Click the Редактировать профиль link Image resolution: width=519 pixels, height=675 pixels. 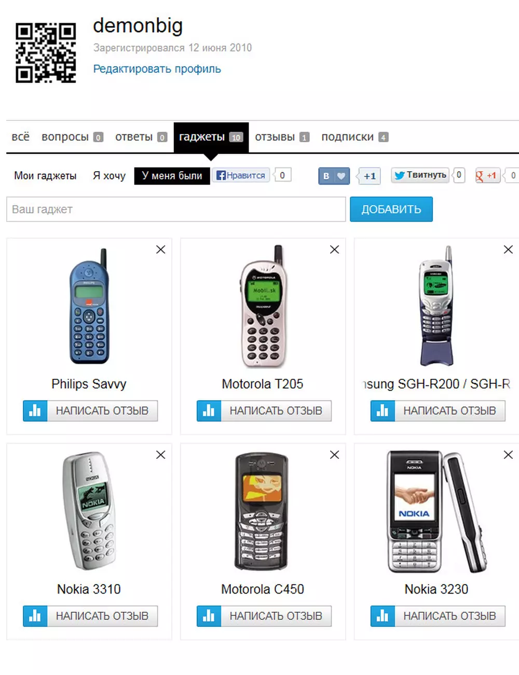point(157,69)
